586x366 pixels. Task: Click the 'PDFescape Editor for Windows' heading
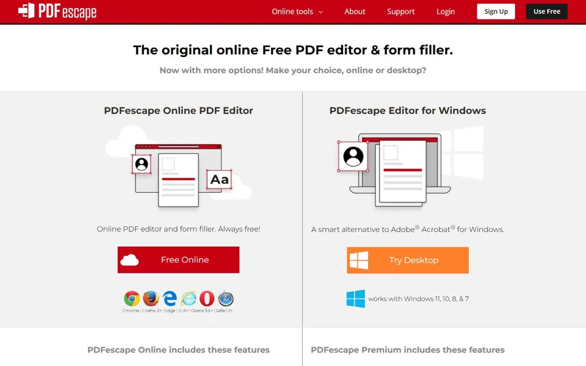click(x=407, y=110)
